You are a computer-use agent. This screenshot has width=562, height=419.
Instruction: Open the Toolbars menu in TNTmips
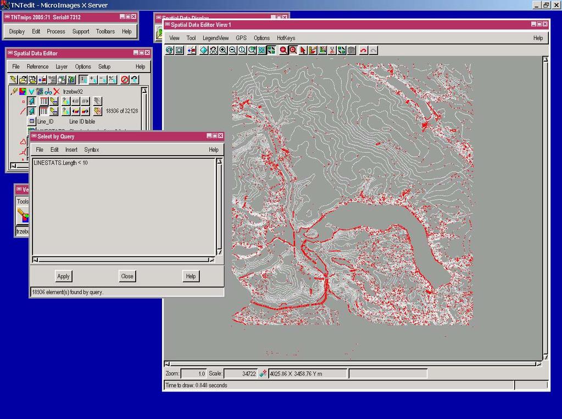[x=105, y=31]
